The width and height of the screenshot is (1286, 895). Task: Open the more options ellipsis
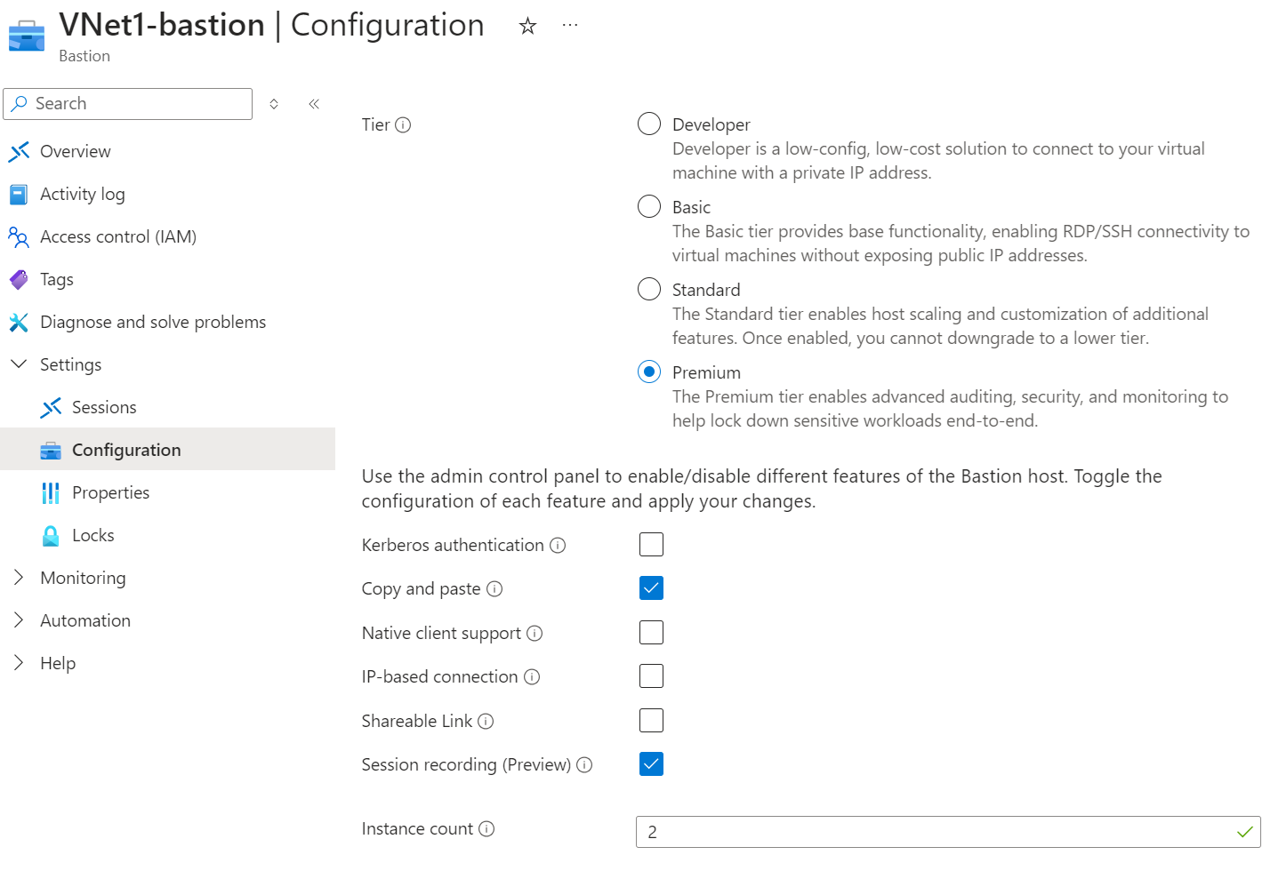tap(570, 26)
